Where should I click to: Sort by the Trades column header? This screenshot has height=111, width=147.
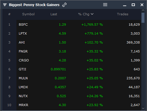pyautogui.click(x=122, y=14)
